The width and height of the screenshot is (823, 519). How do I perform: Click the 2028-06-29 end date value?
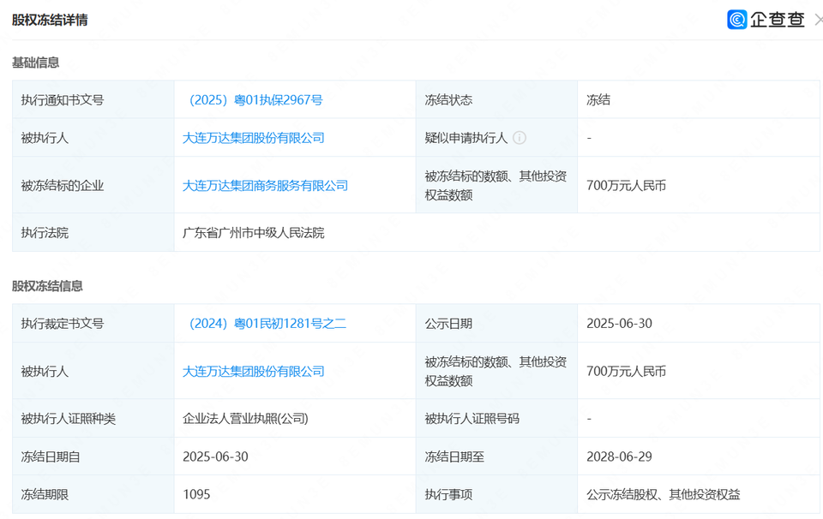click(619, 456)
